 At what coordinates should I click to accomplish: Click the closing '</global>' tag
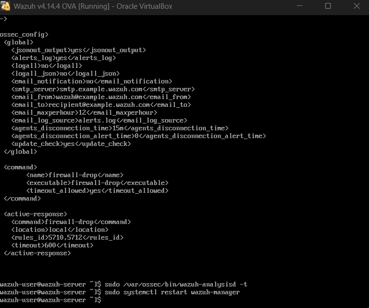point(20,151)
